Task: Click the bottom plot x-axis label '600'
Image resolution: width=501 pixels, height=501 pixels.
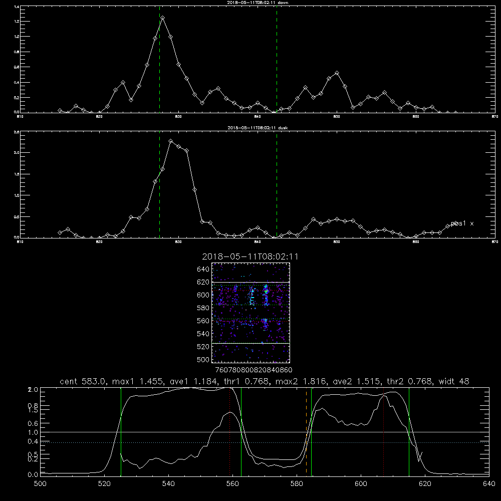Action: (361, 484)
